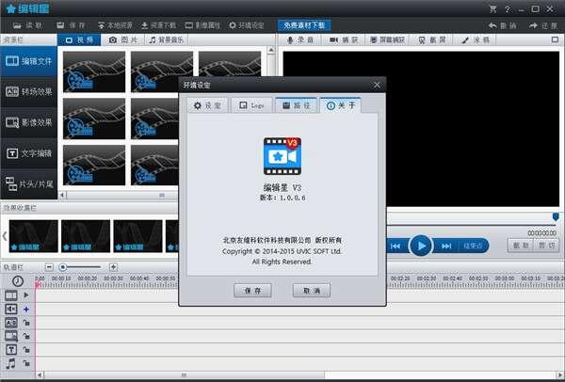Click the shopping cart icon in title bar
This screenshot has height=382, width=565.
pyautogui.click(x=492, y=8)
